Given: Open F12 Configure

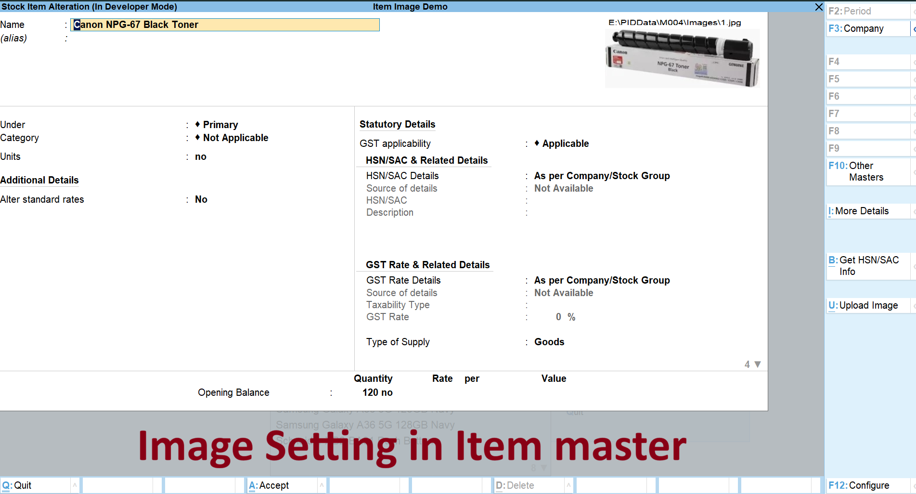Looking at the screenshot, I should pos(868,485).
